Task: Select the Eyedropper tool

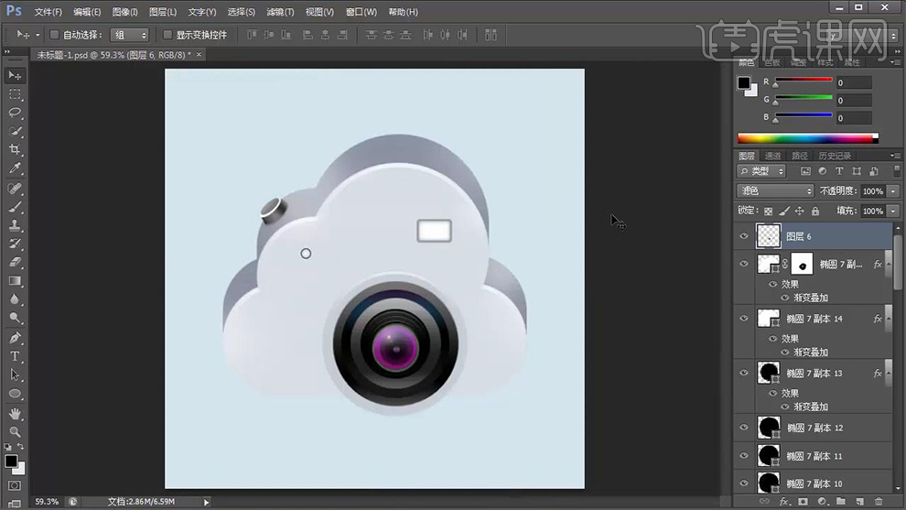Action: click(15, 168)
